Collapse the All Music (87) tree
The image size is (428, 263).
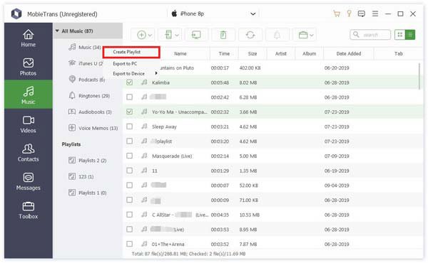[57, 31]
